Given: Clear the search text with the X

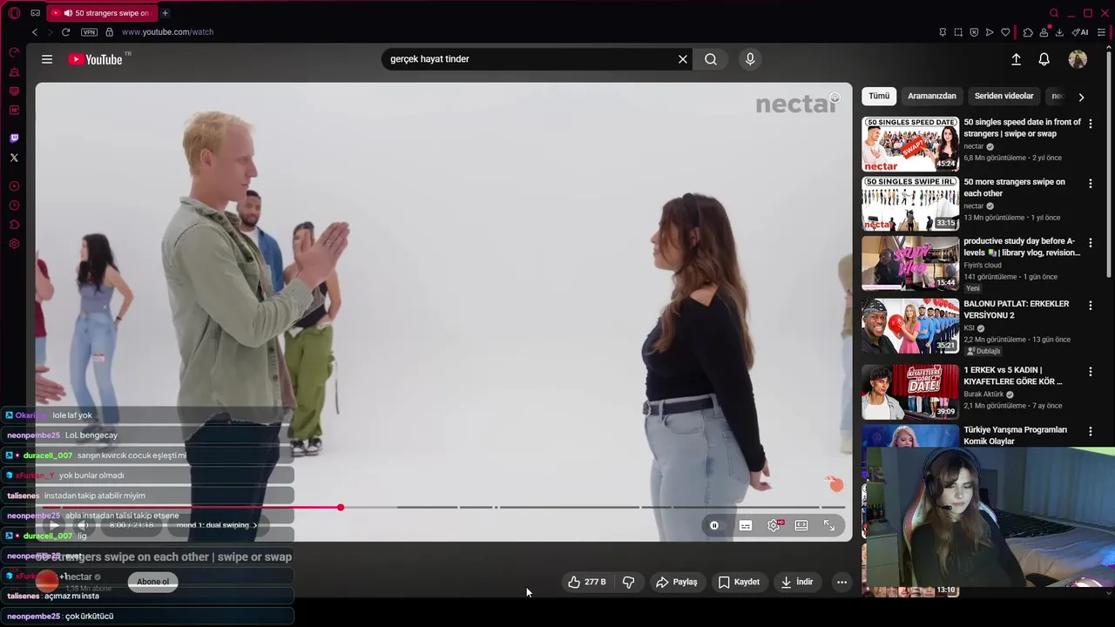Looking at the screenshot, I should pos(683,59).
